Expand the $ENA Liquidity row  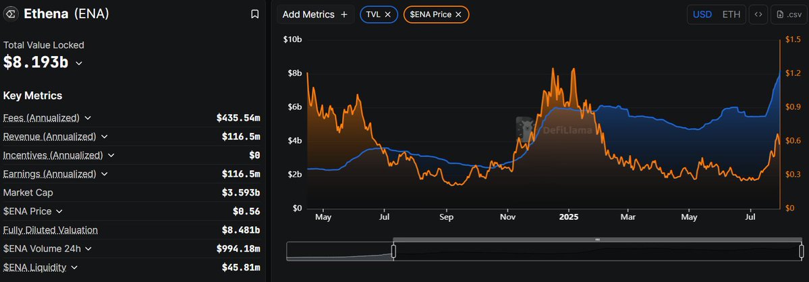pyautogui.click(x=74, y=268)
